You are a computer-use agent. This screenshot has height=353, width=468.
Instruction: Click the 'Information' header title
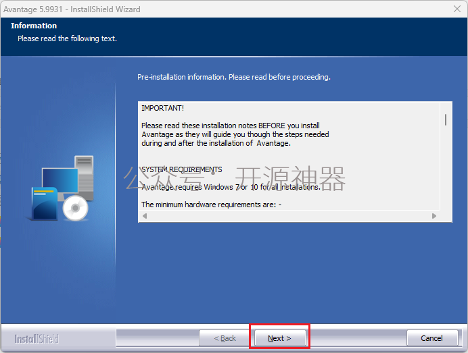coord(34,26)
